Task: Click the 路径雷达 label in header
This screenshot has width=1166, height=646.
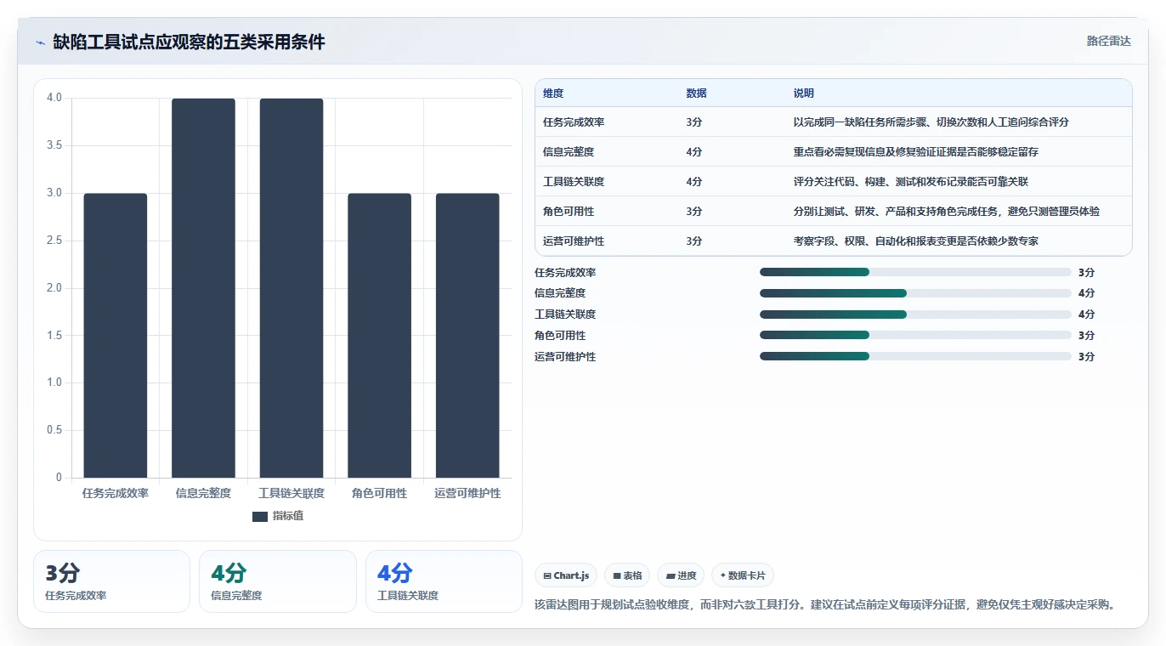Action: (1108, 41)
